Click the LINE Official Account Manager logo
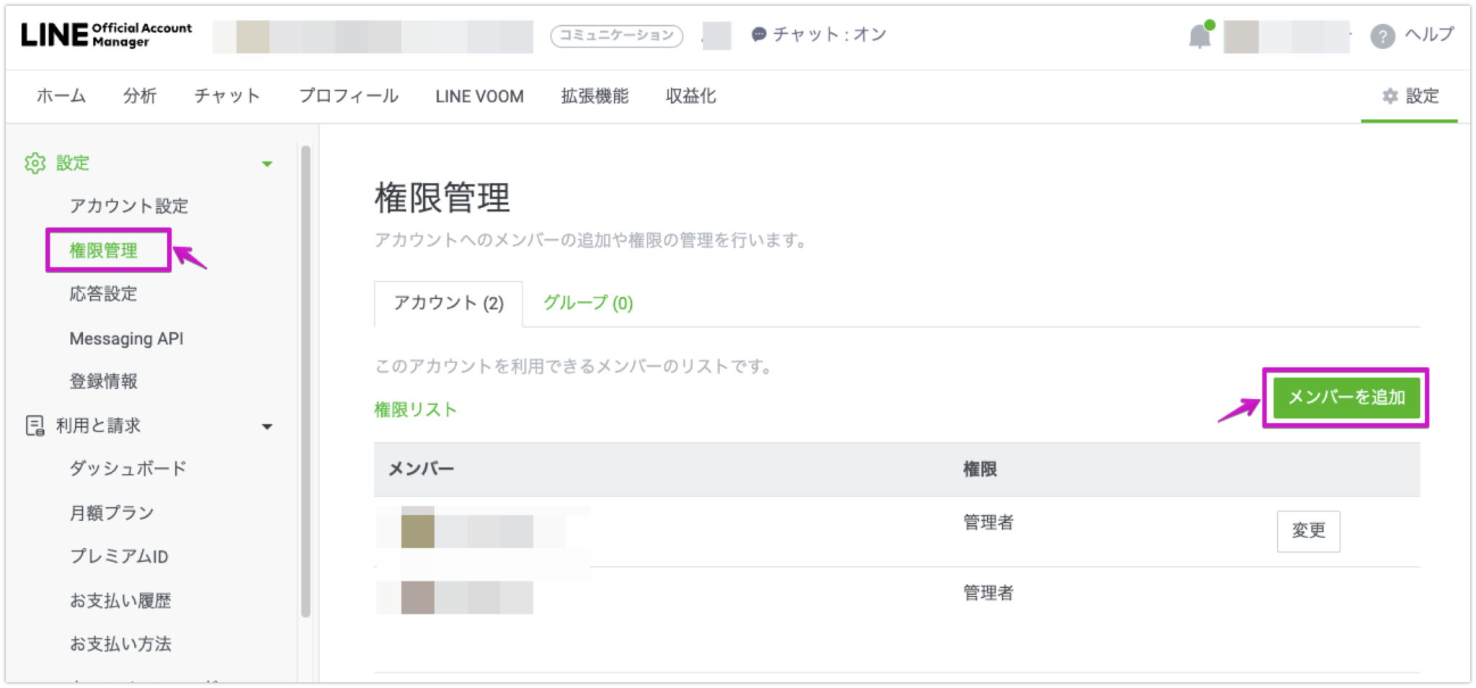The width and height of the screenshot is (1476, 688). point(108,35)
